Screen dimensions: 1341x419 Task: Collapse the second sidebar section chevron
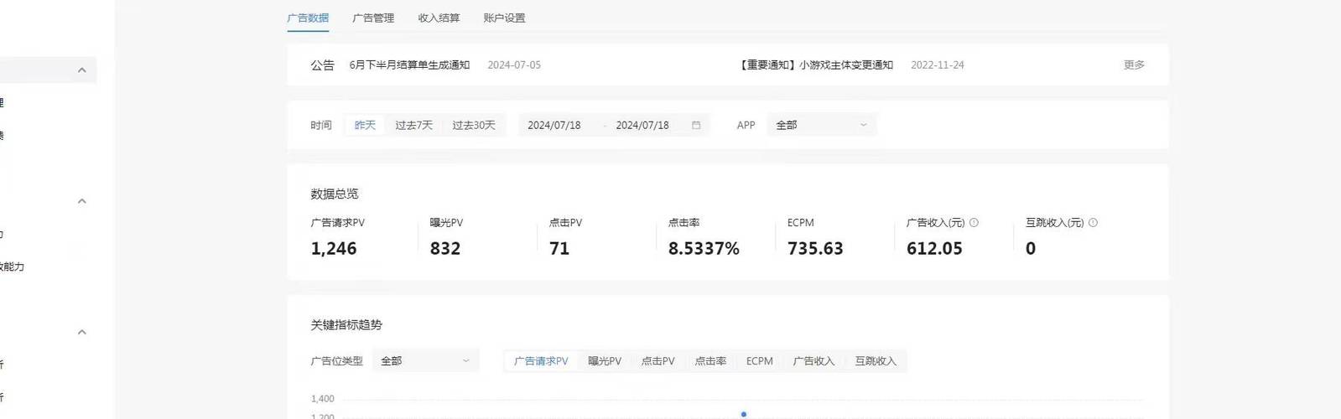pos(81,201)
